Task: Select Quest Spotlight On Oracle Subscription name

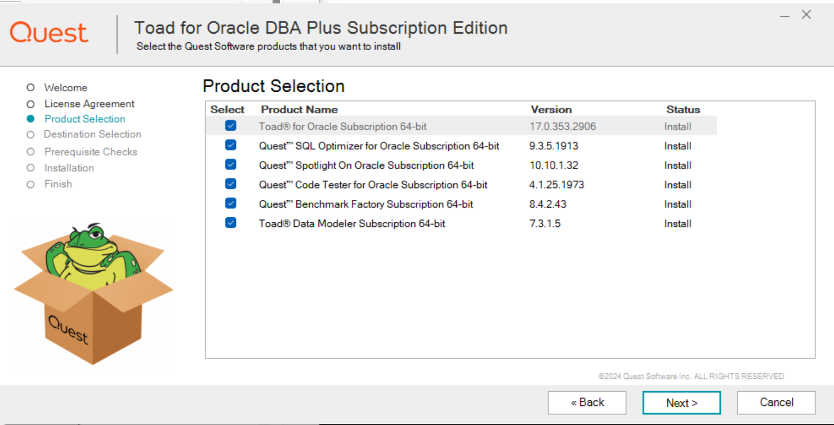Action: [367, 165]
